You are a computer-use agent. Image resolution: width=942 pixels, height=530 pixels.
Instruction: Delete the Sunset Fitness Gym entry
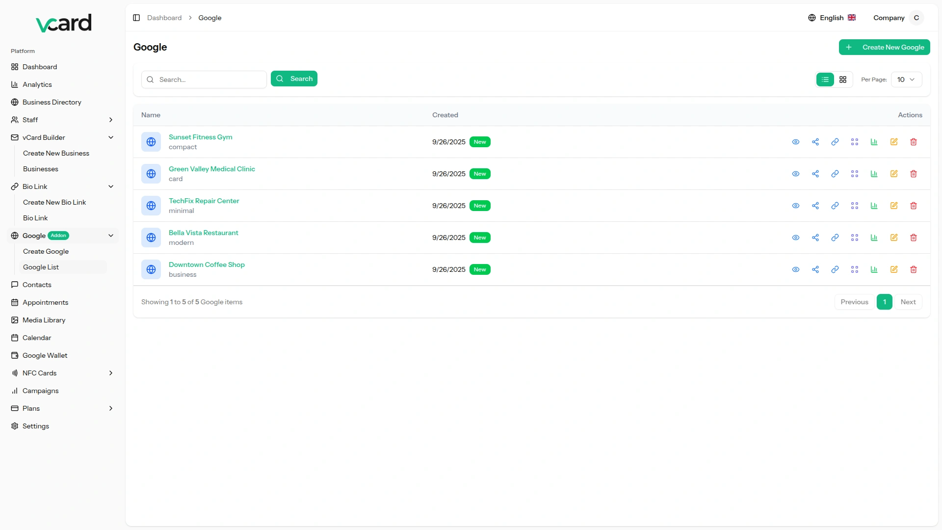[914, 142]
